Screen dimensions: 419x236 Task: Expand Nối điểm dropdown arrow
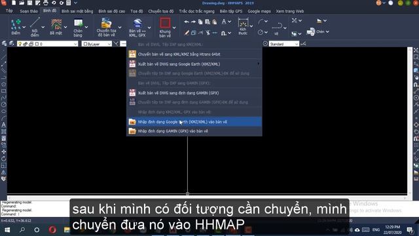[x=43, y=28]
